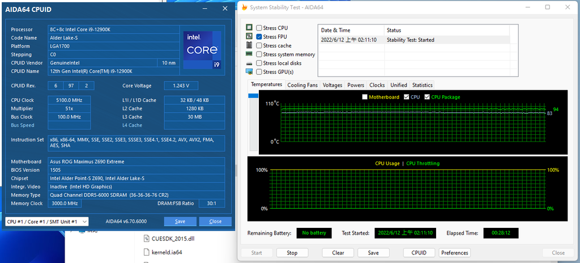The width and height of the screenshot is (580, 263).
Task: Click Close in the AIDA64 CPUID window
Action: pos(215,222)
